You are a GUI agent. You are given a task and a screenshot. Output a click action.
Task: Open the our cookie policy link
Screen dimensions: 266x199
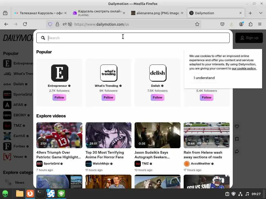click(x=244, y=68)
